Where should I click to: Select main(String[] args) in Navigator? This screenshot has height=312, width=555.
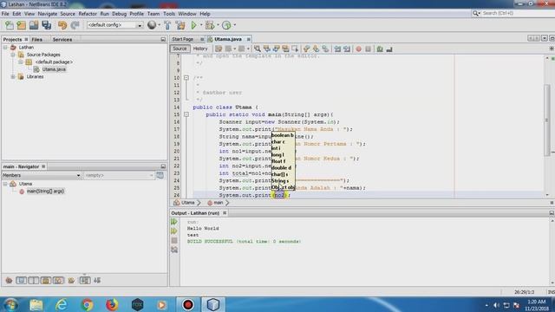45,191
